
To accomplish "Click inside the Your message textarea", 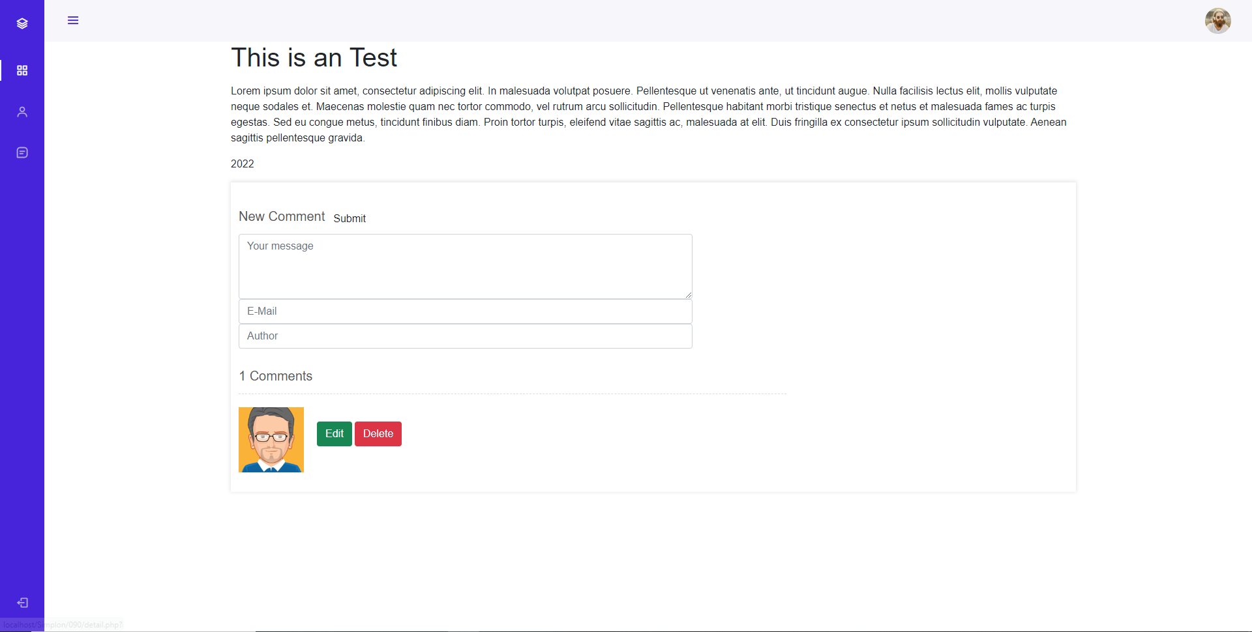I will point(465,266).
